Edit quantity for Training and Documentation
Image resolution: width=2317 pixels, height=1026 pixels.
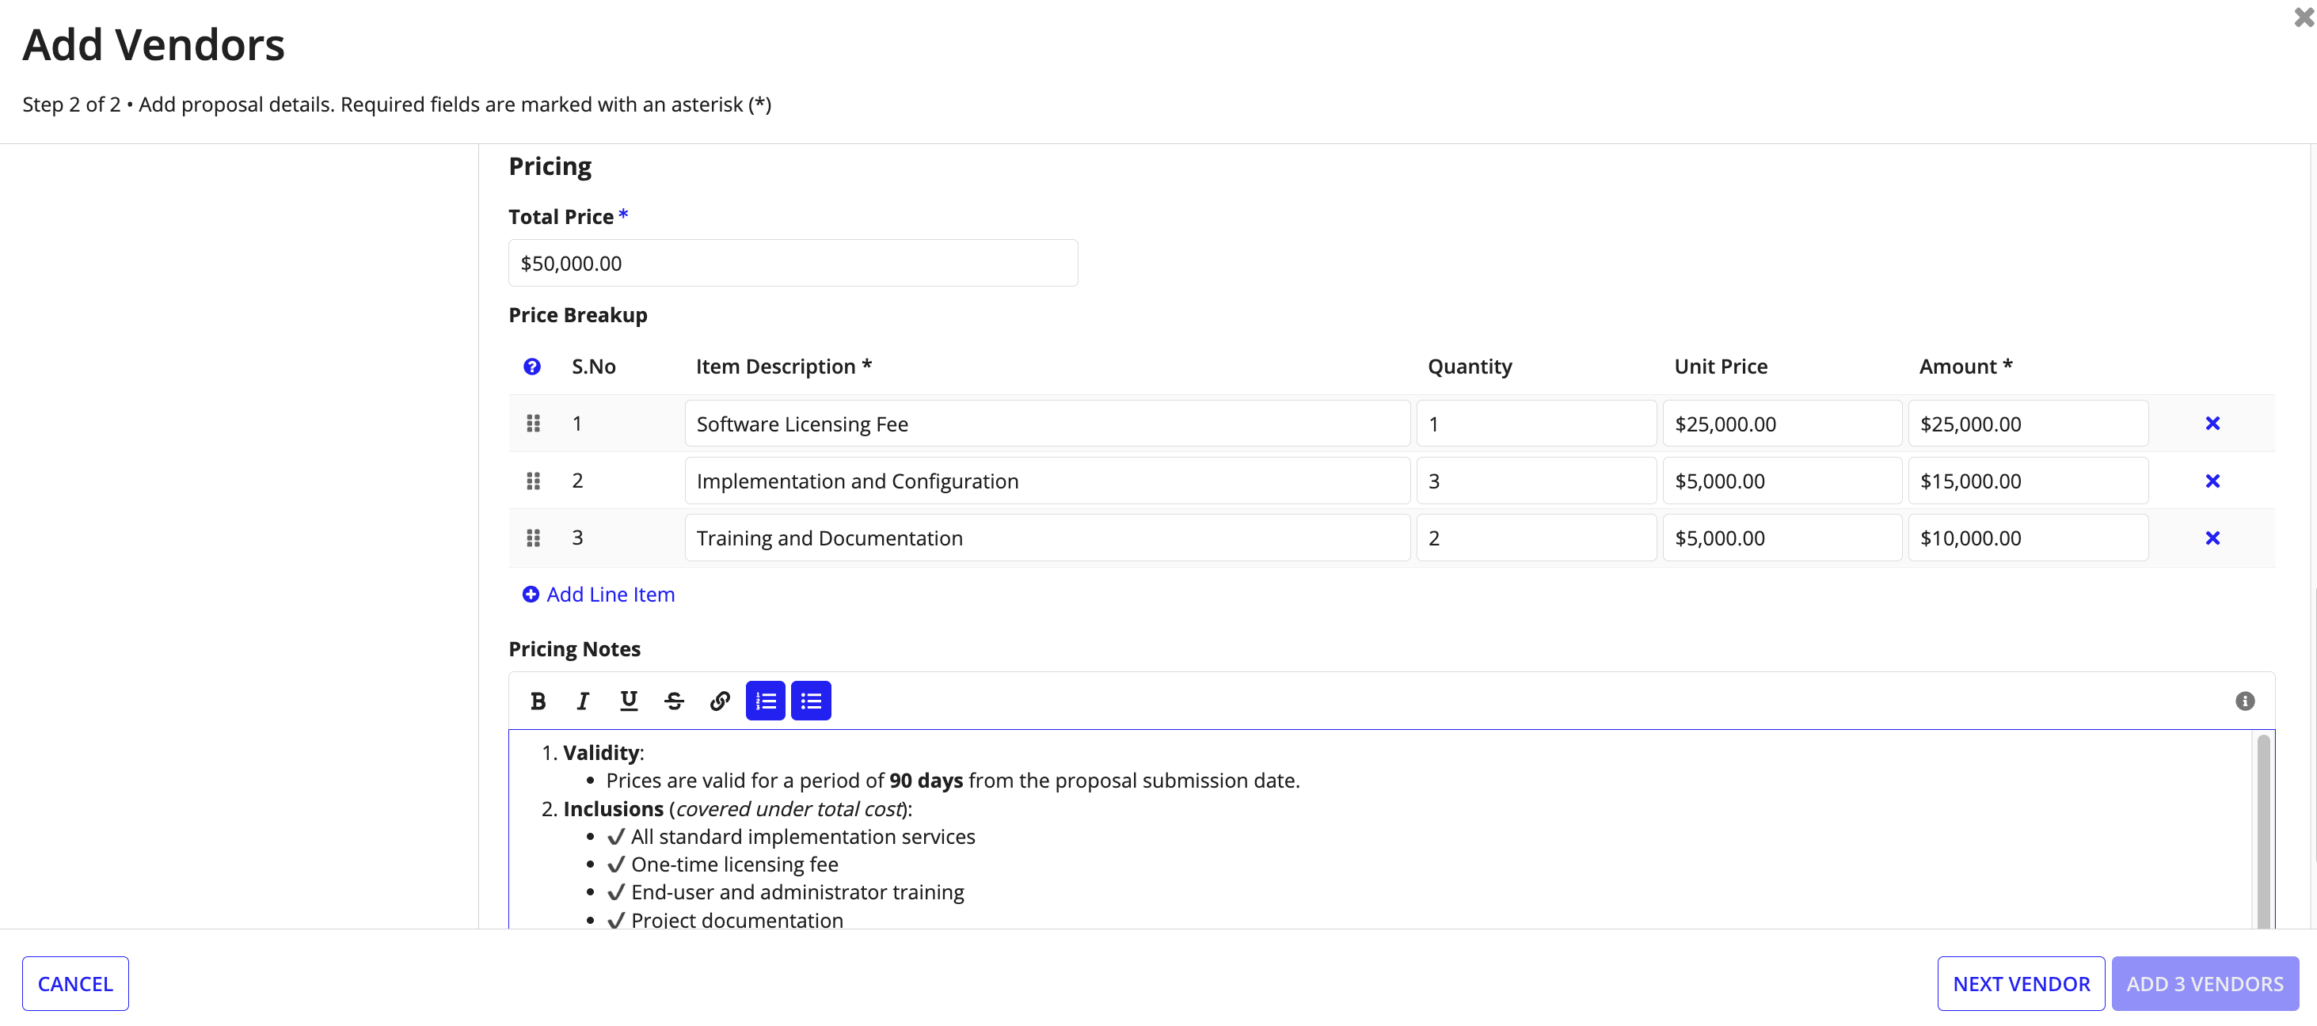click(1535, 538)
